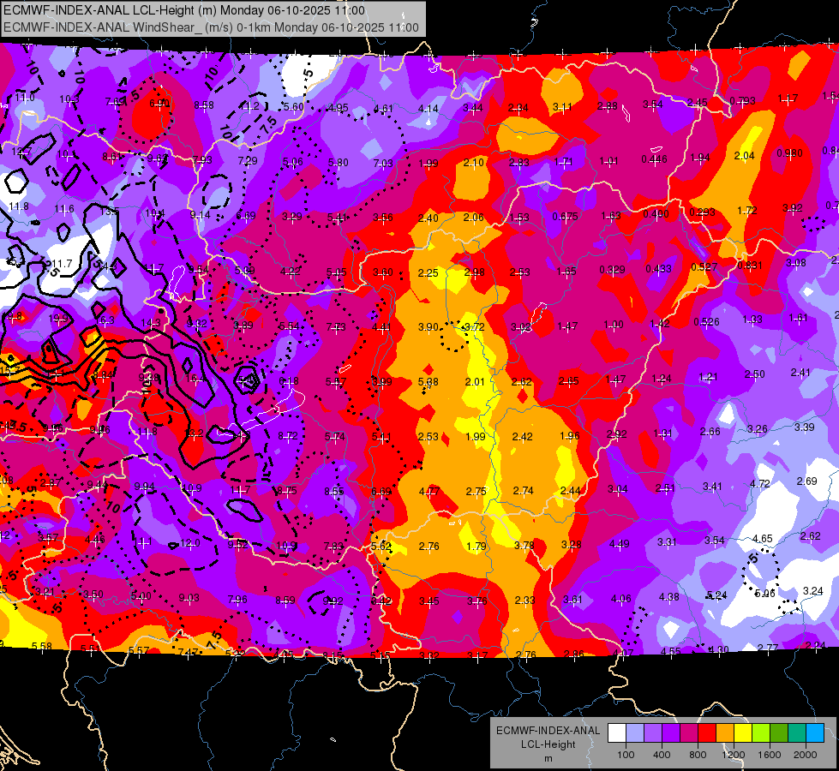Viewport: 839px width, 771px height.
Task: Click the wind shear value '0.793'
Action: (742, 100)
